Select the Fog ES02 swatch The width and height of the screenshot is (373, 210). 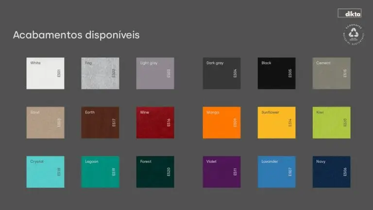coord(100,73)
